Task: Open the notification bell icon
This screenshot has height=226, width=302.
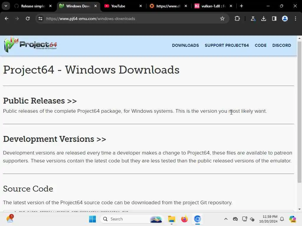Action: click(x=282, y=219)
